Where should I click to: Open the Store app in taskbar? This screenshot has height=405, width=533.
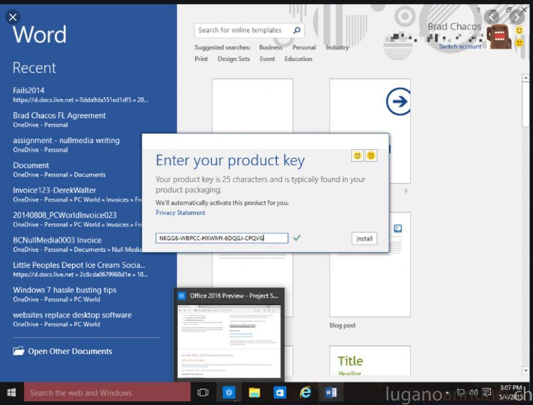pyautogui.click(x=280, y=393)
